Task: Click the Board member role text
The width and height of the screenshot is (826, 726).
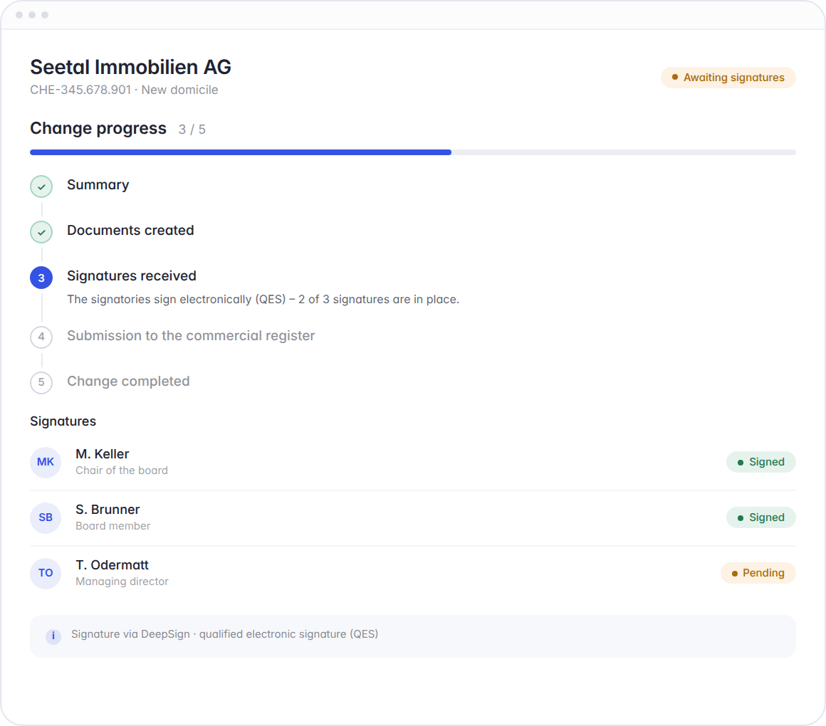Action: click(113, 526)
